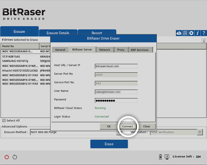Open the help question mark icon
Image resolution: width=207 pixels, height=165 pixels.
click(x=204, y=33)
